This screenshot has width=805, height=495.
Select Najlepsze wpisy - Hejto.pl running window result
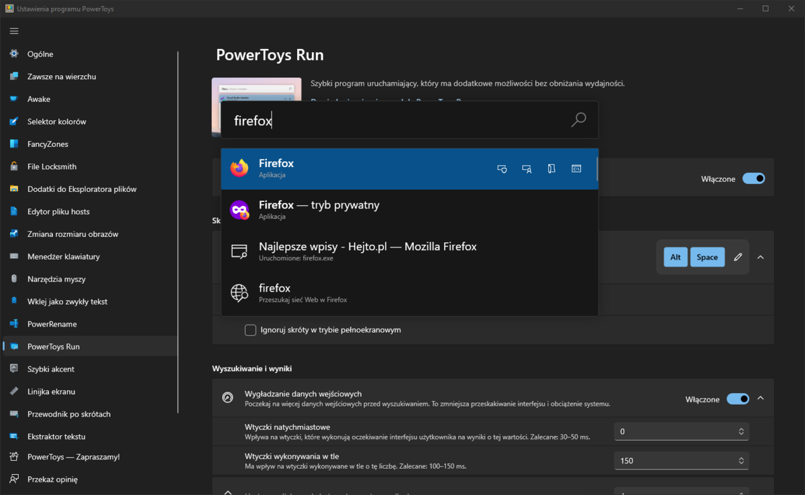point(409,252)
